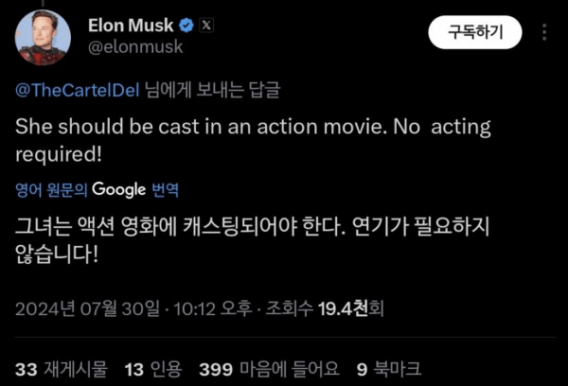Click the 10:12 오후 time link
The width and height of the screenshot is (568, 386).
tap(213, 308)
